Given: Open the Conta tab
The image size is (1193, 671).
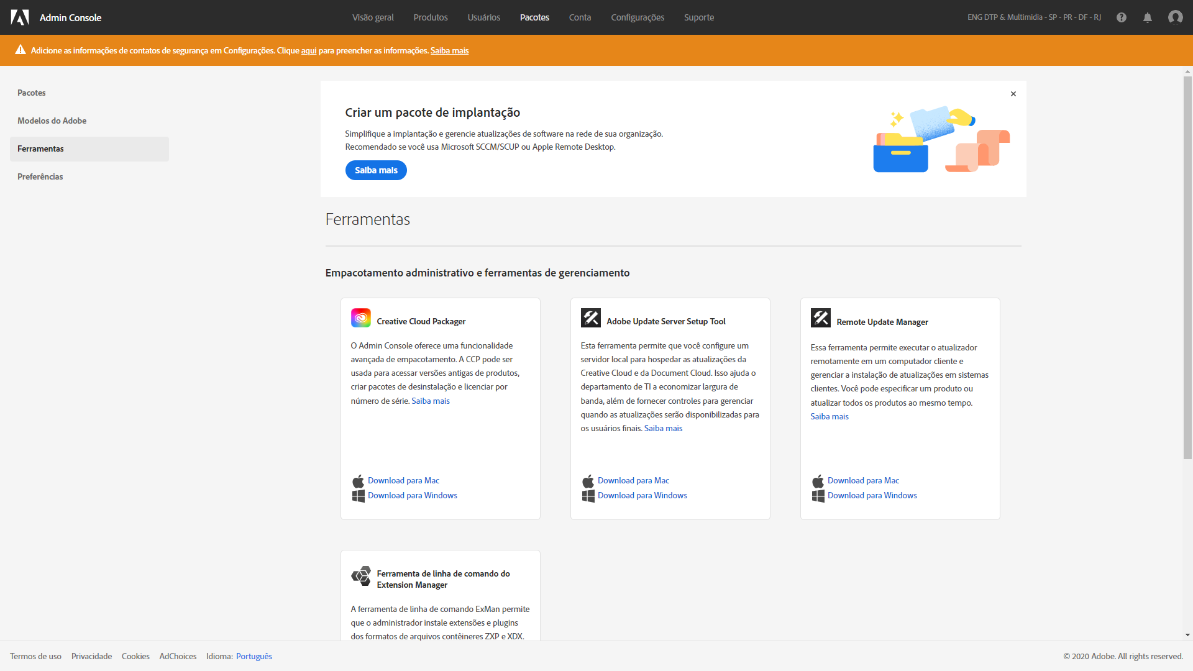Looking at the screenshot, I should 580,17.
